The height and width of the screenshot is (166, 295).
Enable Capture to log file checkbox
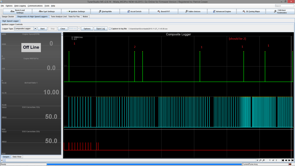110,29
